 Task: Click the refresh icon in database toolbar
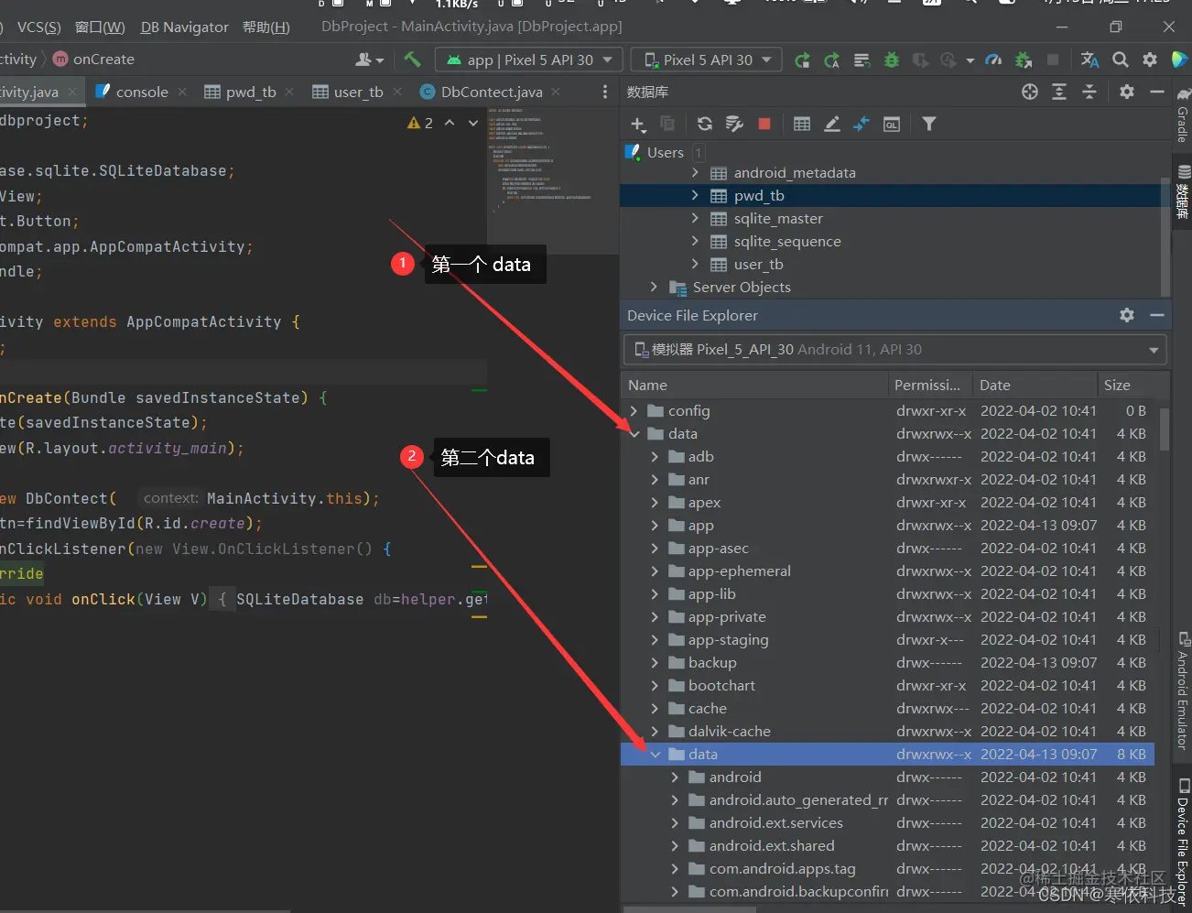[x=704, y=124]
